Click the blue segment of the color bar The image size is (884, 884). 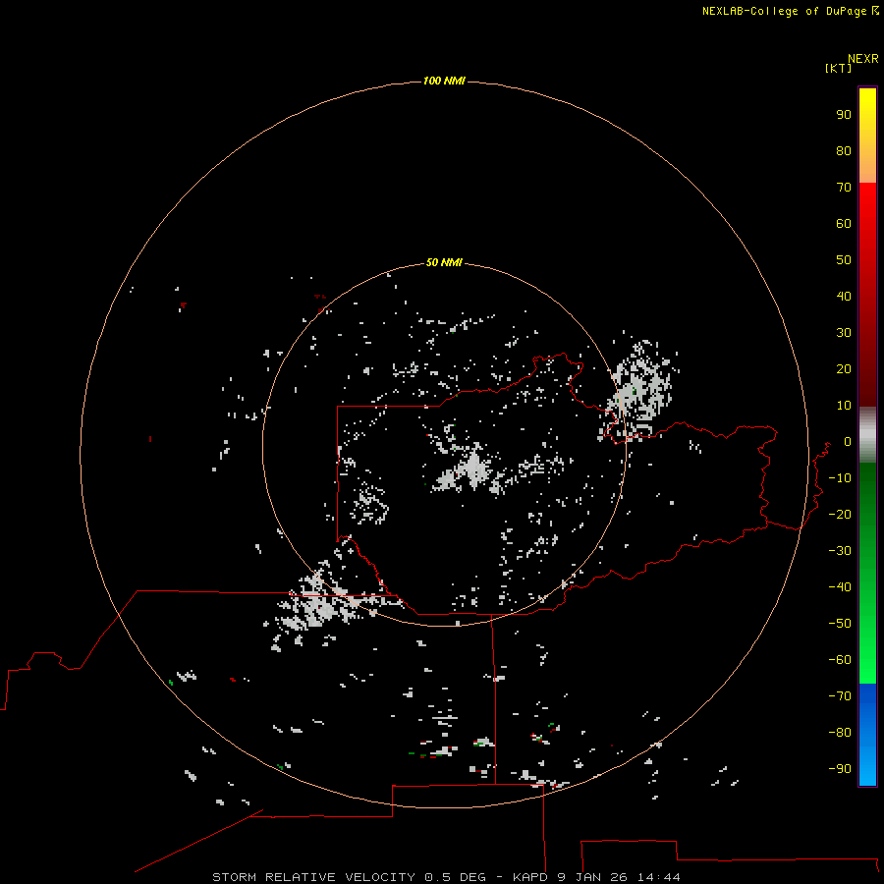pyautogui.click(x=867, y=735)
